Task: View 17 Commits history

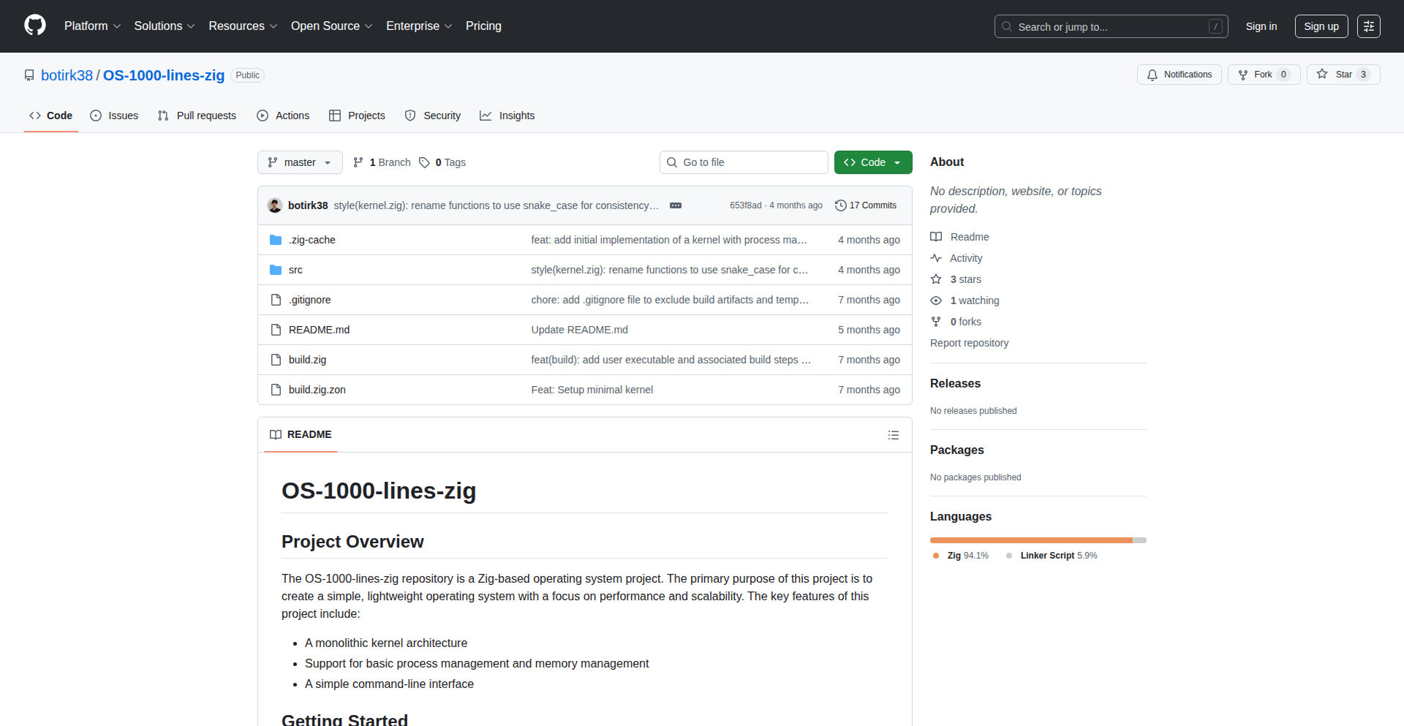Action: (866, 205)
